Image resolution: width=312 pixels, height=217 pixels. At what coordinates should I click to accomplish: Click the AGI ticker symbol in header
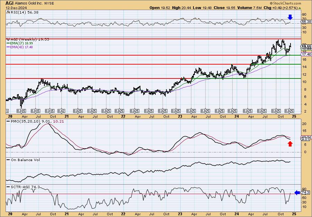(x=9, y=3)
